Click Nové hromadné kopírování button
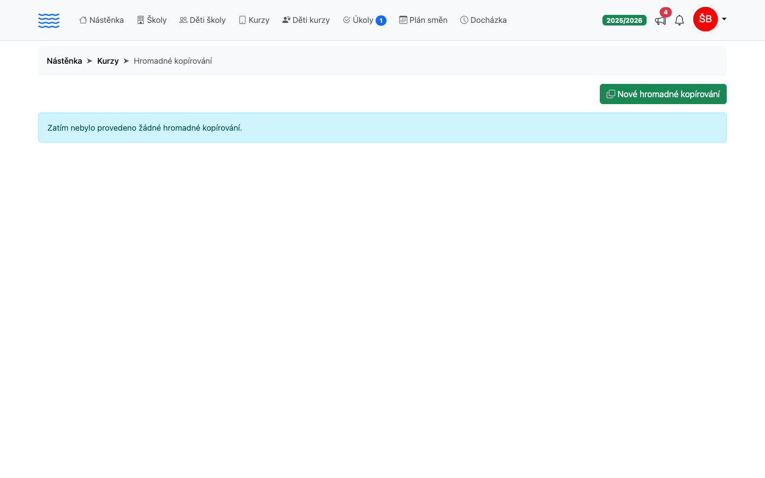Image resolution: width=765 pixels, height=478 pixels. 663,94
